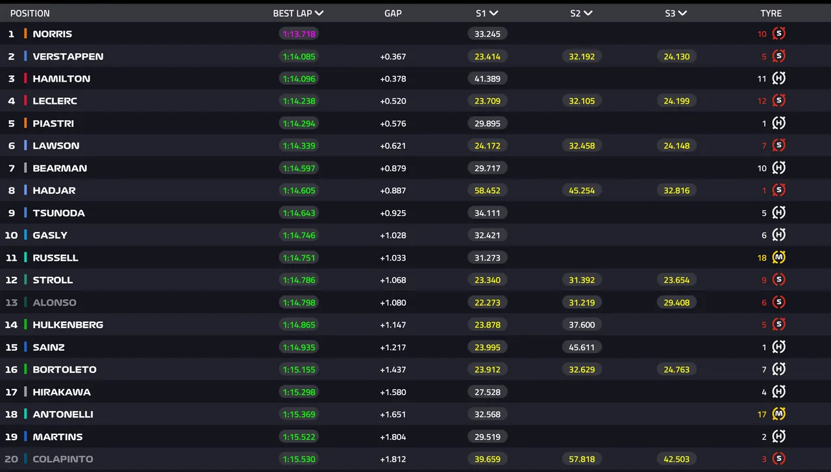Click Norris's soft tyre icon
The width and height of the screenshot is (831, 472).
[778, 34]
